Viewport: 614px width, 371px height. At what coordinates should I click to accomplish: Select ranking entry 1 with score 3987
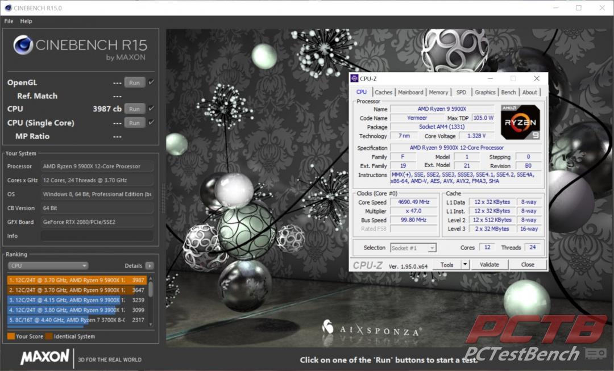click(77, 280)
